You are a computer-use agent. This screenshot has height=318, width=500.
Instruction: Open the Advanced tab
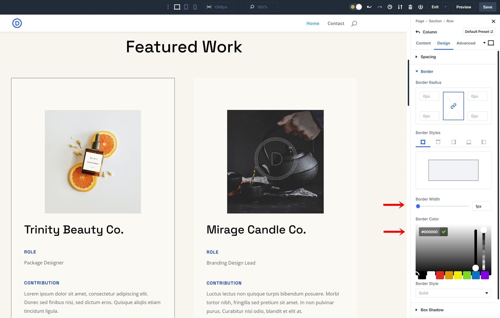click(466, 43)
